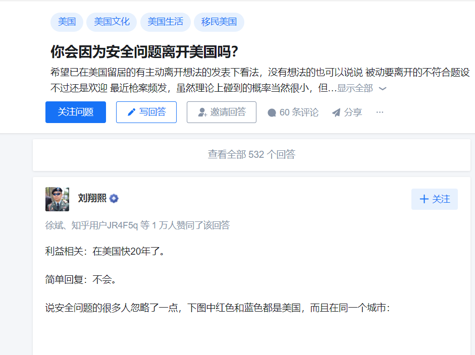Image resolution: width=475 pixels, height=355 pixels.
Task: Click the plus icon on 关注 button
Action: pyautogui.click(x=424, y=199)
